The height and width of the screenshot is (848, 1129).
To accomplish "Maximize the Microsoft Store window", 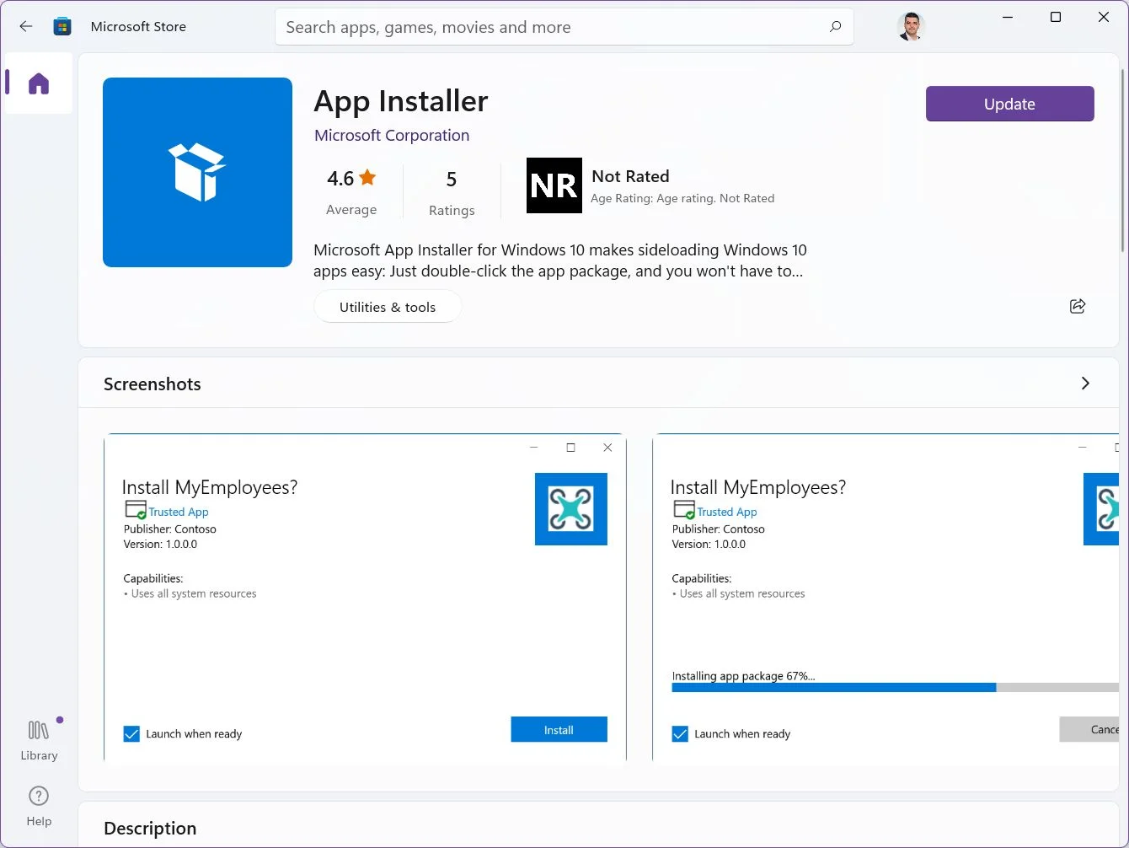I will 1056,18.
